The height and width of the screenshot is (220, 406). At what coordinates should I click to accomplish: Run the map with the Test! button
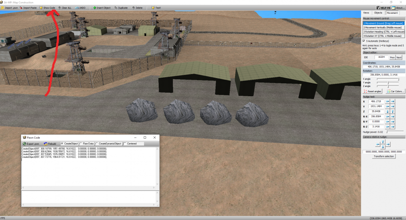156,8
